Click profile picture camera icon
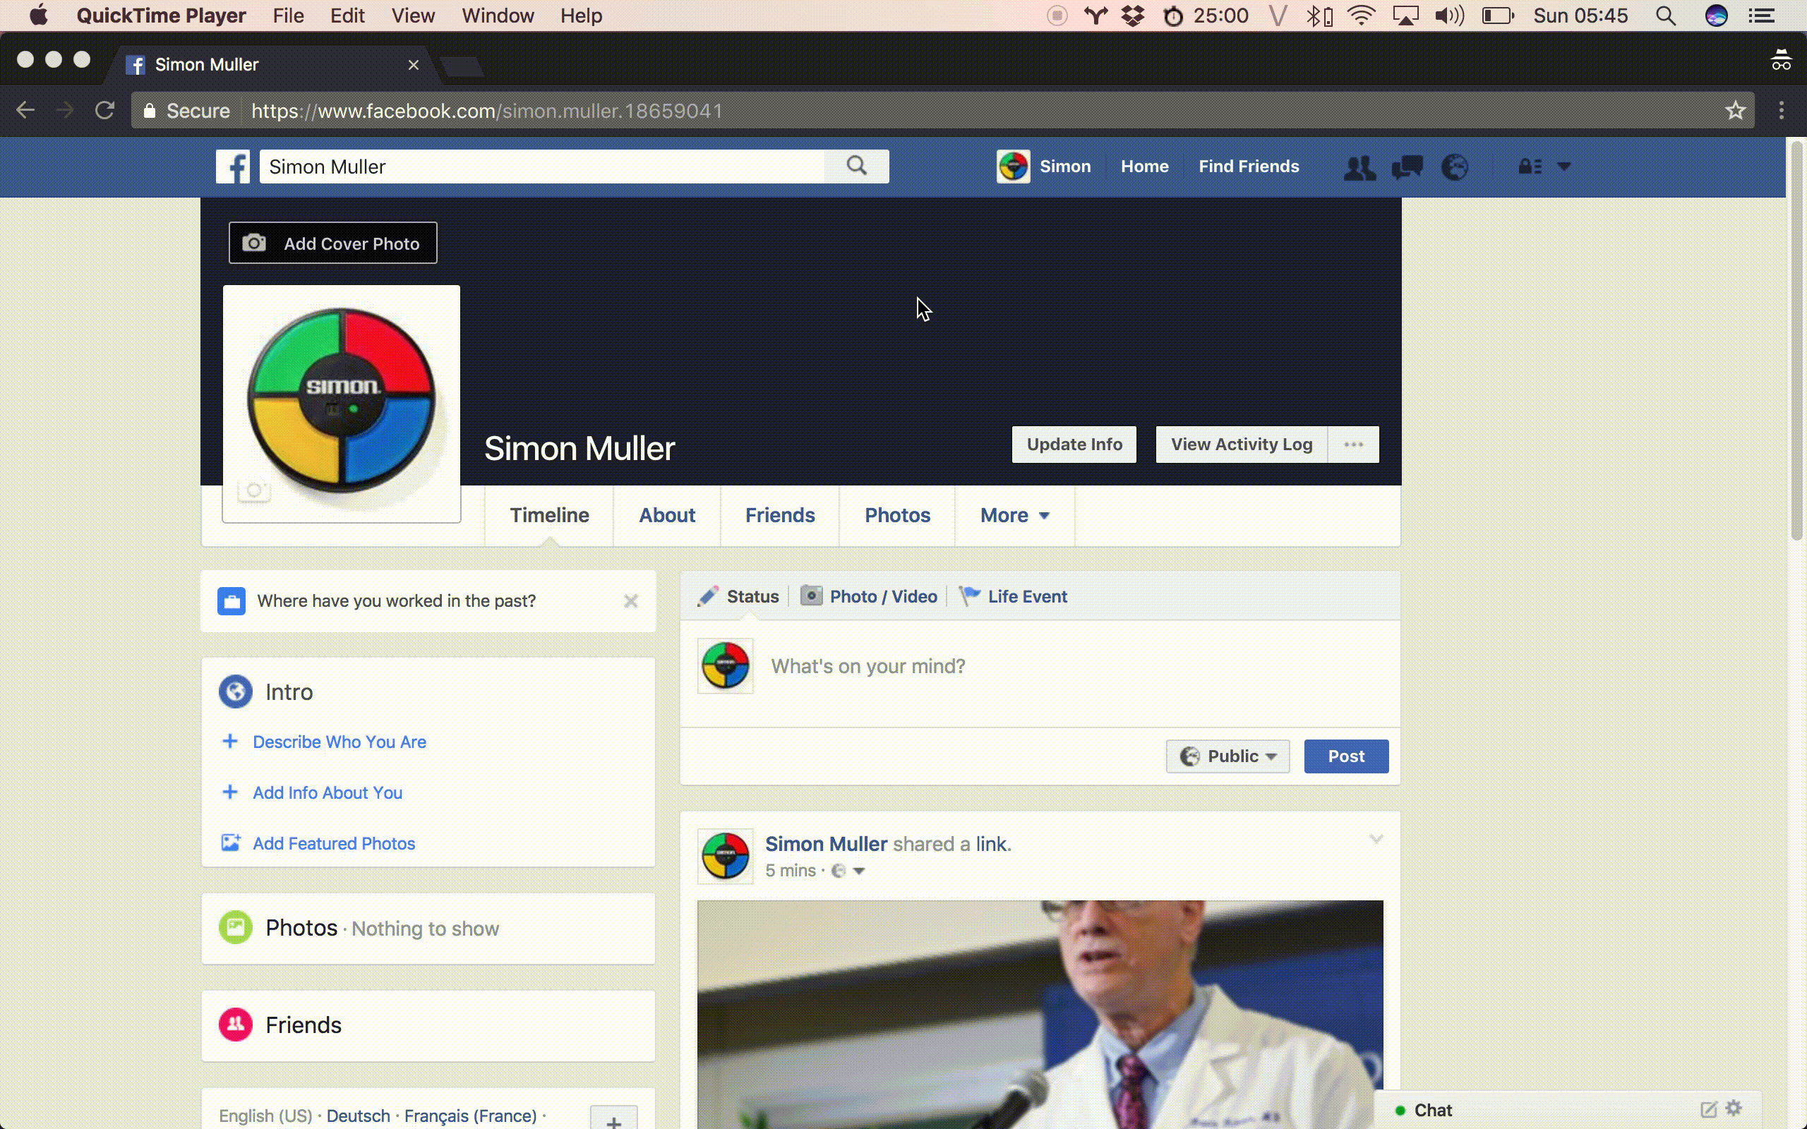 (x=254, y=490)
